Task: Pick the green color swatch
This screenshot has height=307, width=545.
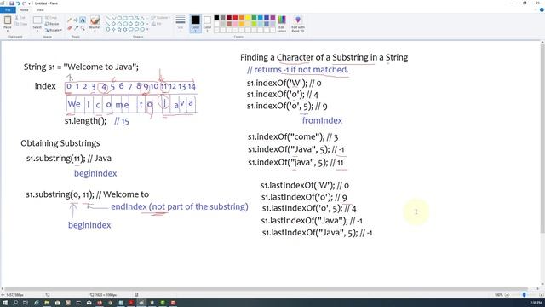Action: 254,17
